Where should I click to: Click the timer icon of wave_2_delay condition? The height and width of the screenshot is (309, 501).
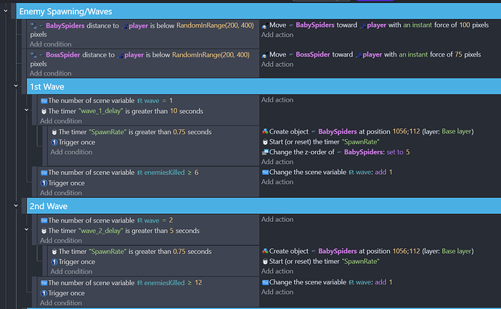pos(44,231)
